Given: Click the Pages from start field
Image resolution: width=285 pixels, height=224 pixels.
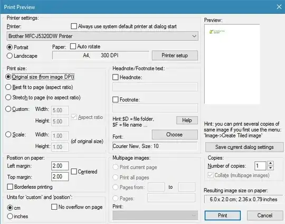Looking at the screenshot, I should click(x=156, y=187).
